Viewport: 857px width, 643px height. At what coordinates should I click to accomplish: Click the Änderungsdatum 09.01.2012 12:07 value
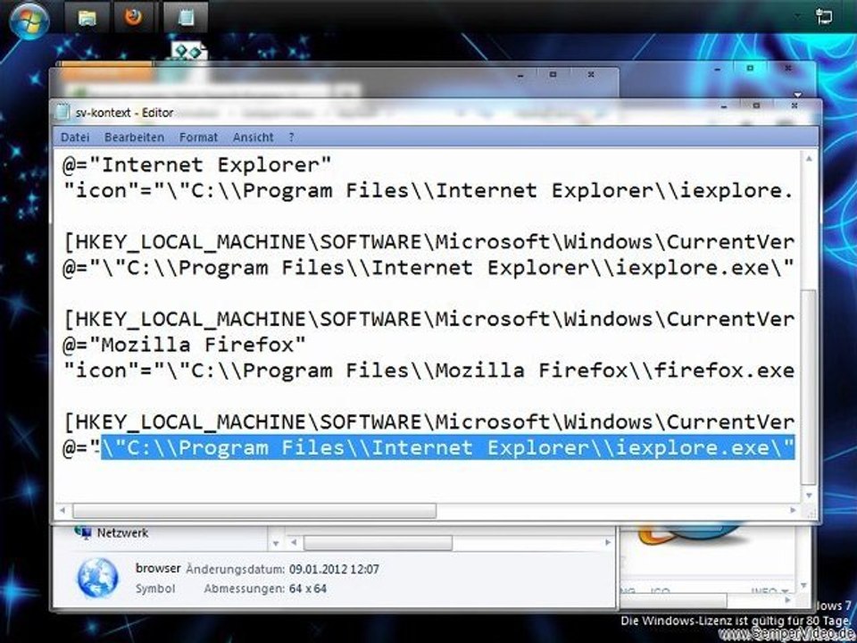(334, 569)
